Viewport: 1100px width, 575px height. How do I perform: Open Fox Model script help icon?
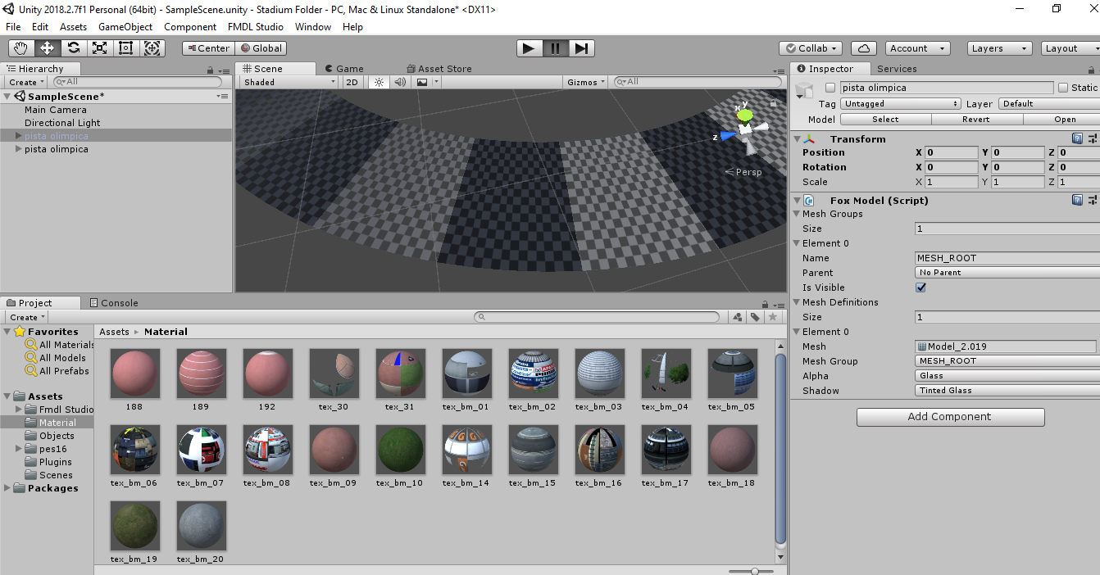1078,200
